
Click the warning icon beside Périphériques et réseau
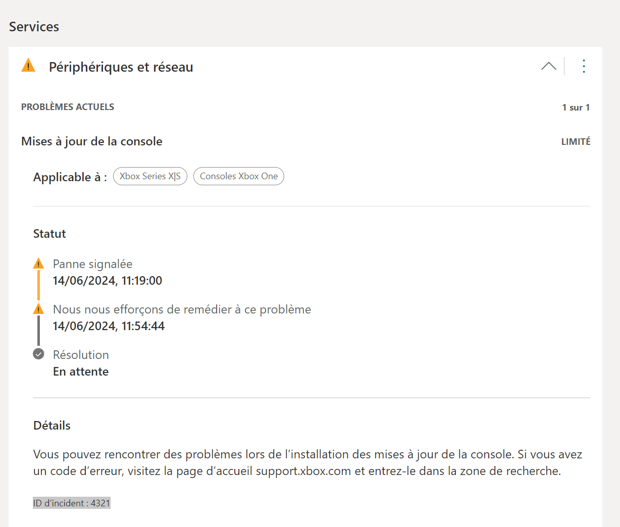[28, 66]
